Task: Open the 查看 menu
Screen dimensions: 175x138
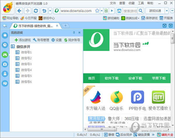Action: (122, 3)
